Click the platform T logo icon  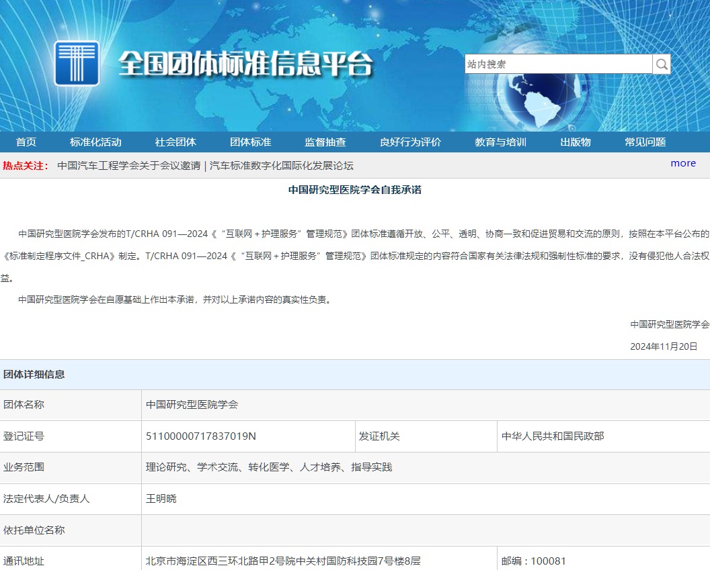[x=77, y=63]
